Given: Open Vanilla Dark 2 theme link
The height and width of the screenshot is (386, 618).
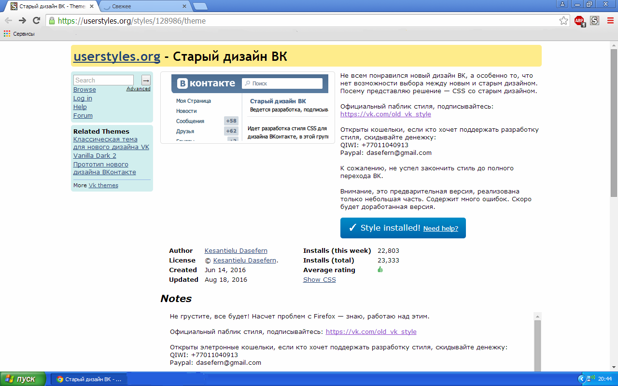Looking at the screenshot, I should point(95,156).
